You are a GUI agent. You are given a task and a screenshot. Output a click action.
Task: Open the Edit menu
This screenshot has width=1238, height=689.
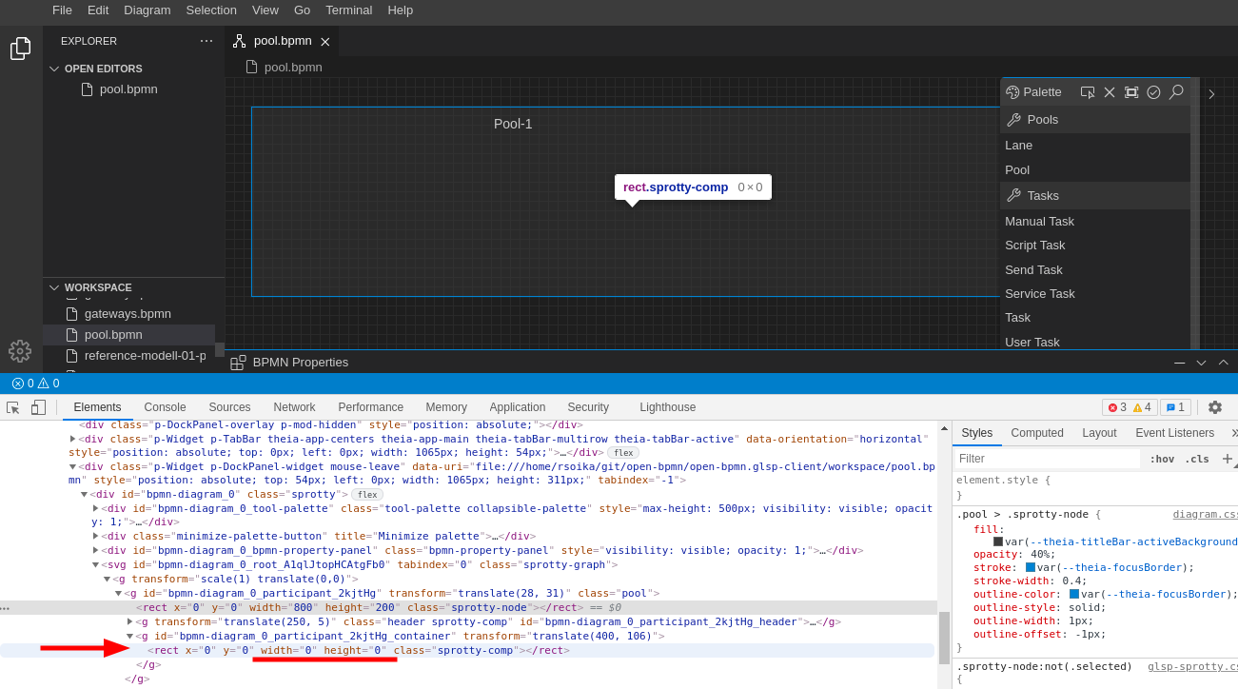point(98,10)
